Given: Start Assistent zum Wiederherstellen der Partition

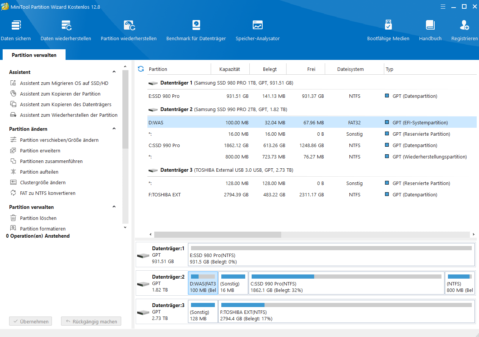Looking at the screenshot, I should tap(68, 115).
